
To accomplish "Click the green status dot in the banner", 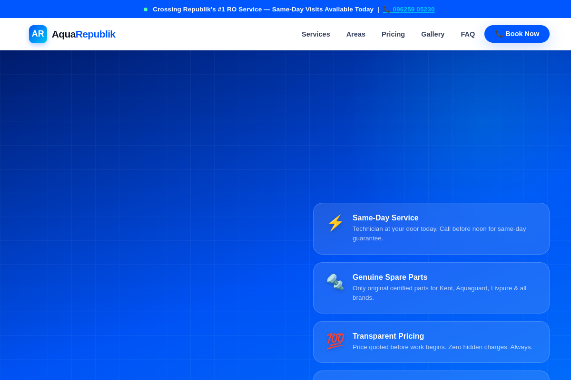I will 146,9.
